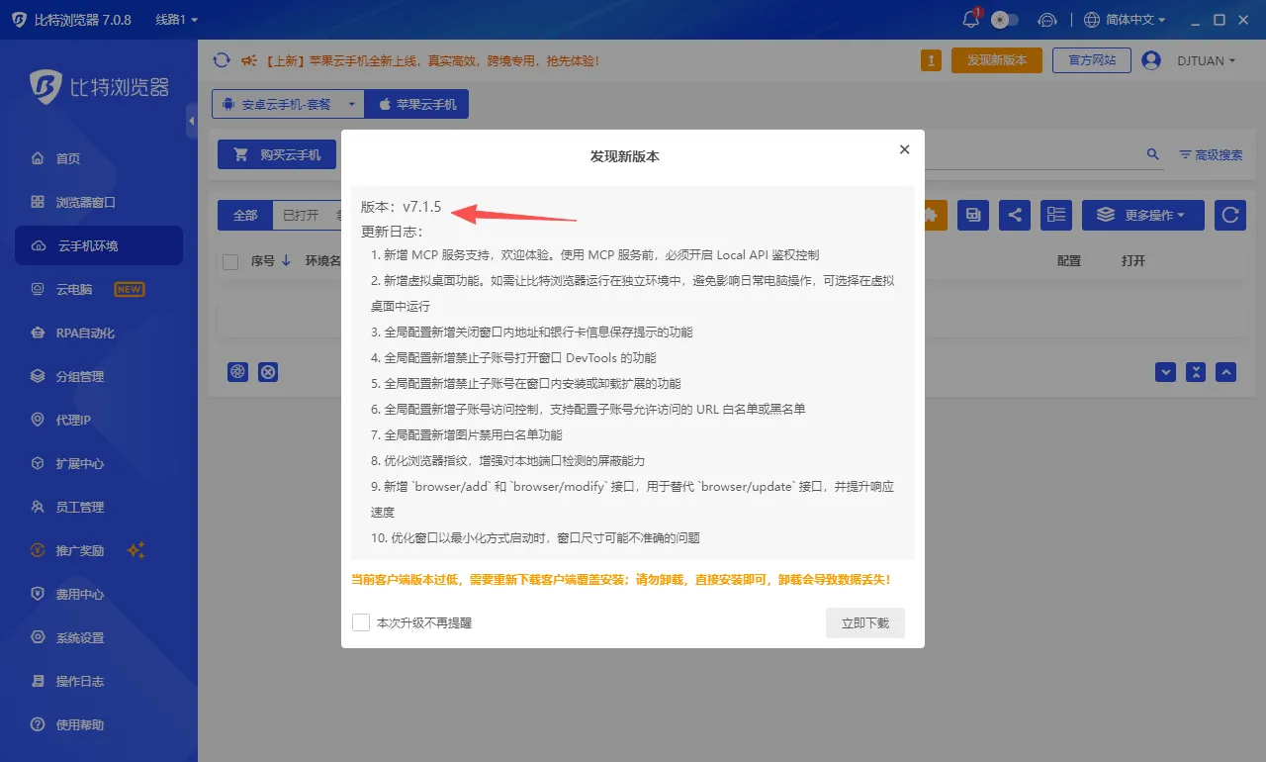
Task: Click the 比特浏览器 logo in sidebar
Action: pyautogui.click(x=99, y=86)
